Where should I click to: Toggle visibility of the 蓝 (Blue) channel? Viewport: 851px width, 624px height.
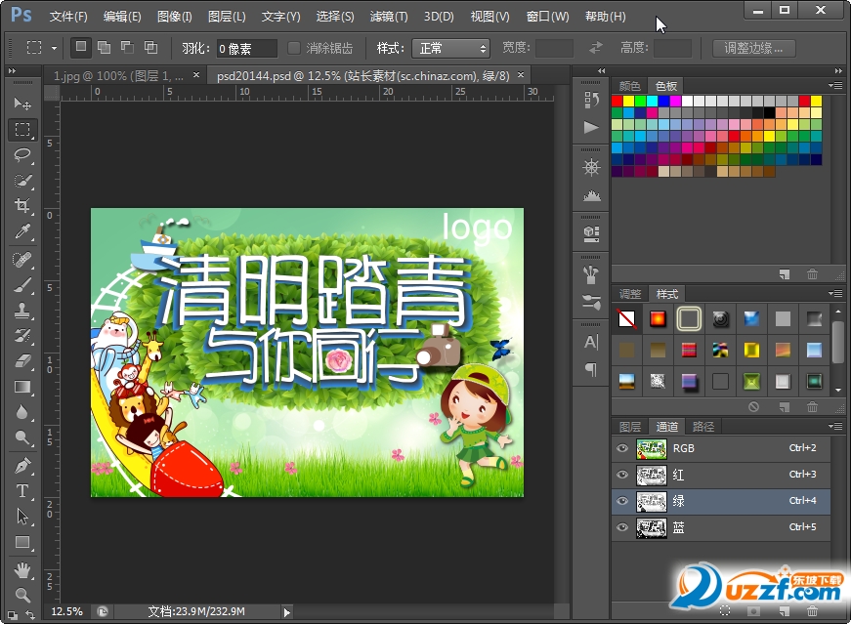[622, 527]
